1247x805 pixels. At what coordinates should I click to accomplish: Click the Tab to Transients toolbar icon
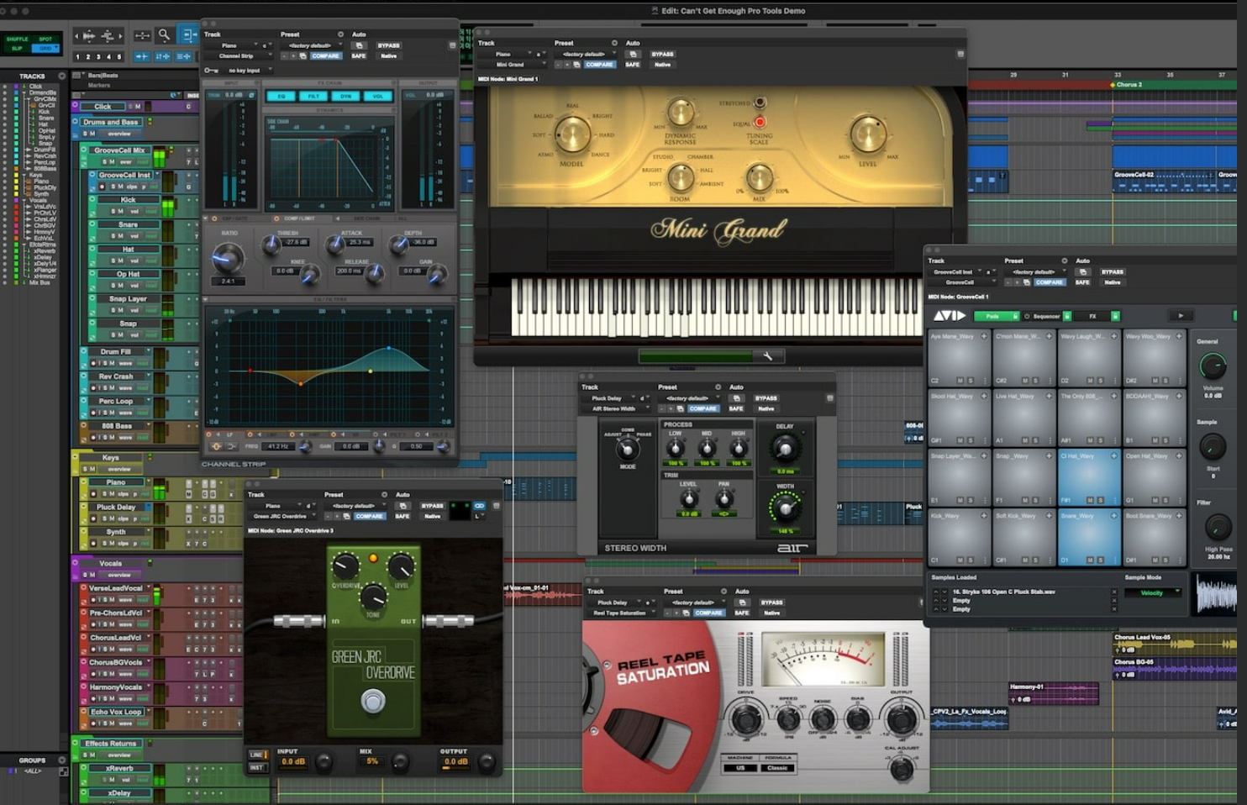tap(142, 56)
